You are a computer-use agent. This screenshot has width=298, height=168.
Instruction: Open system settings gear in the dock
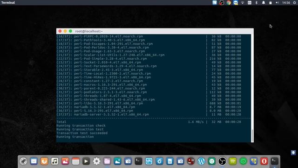pyautogui.click(x=96, y=161)
